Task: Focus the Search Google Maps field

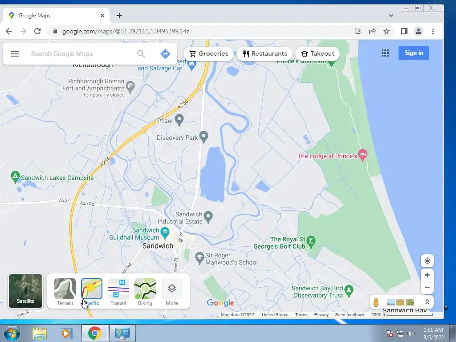Action: [81, 54]
